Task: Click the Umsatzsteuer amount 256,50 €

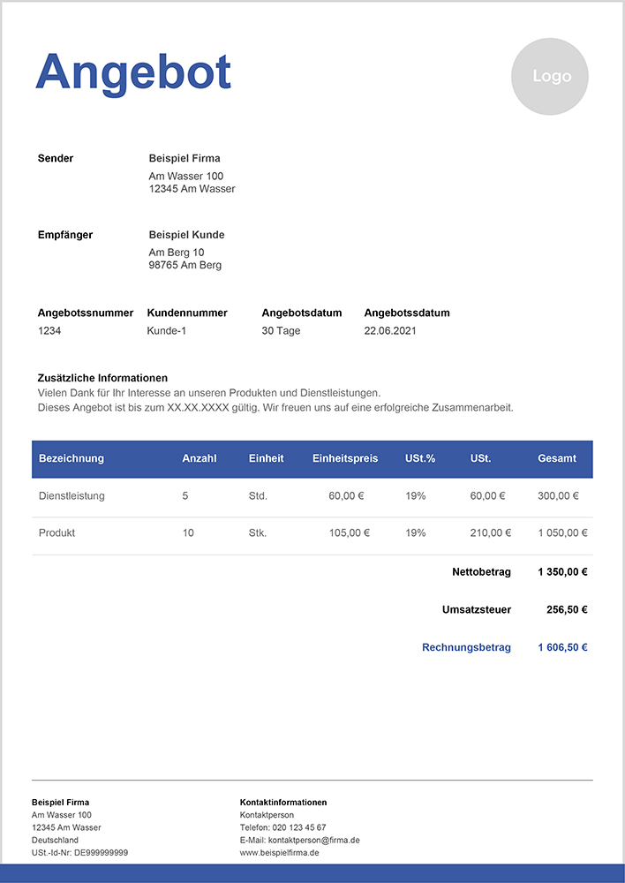Action: [x=566, y=609]
